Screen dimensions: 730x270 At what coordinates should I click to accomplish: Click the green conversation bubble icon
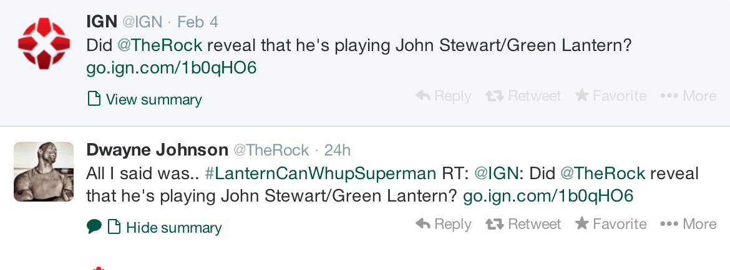[x=94, y=226]
